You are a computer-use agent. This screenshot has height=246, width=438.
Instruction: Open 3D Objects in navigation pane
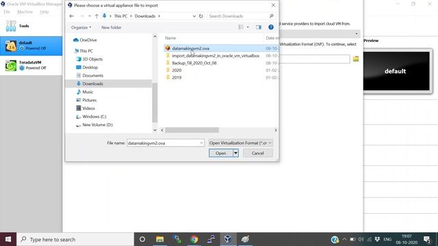[90, 59]
